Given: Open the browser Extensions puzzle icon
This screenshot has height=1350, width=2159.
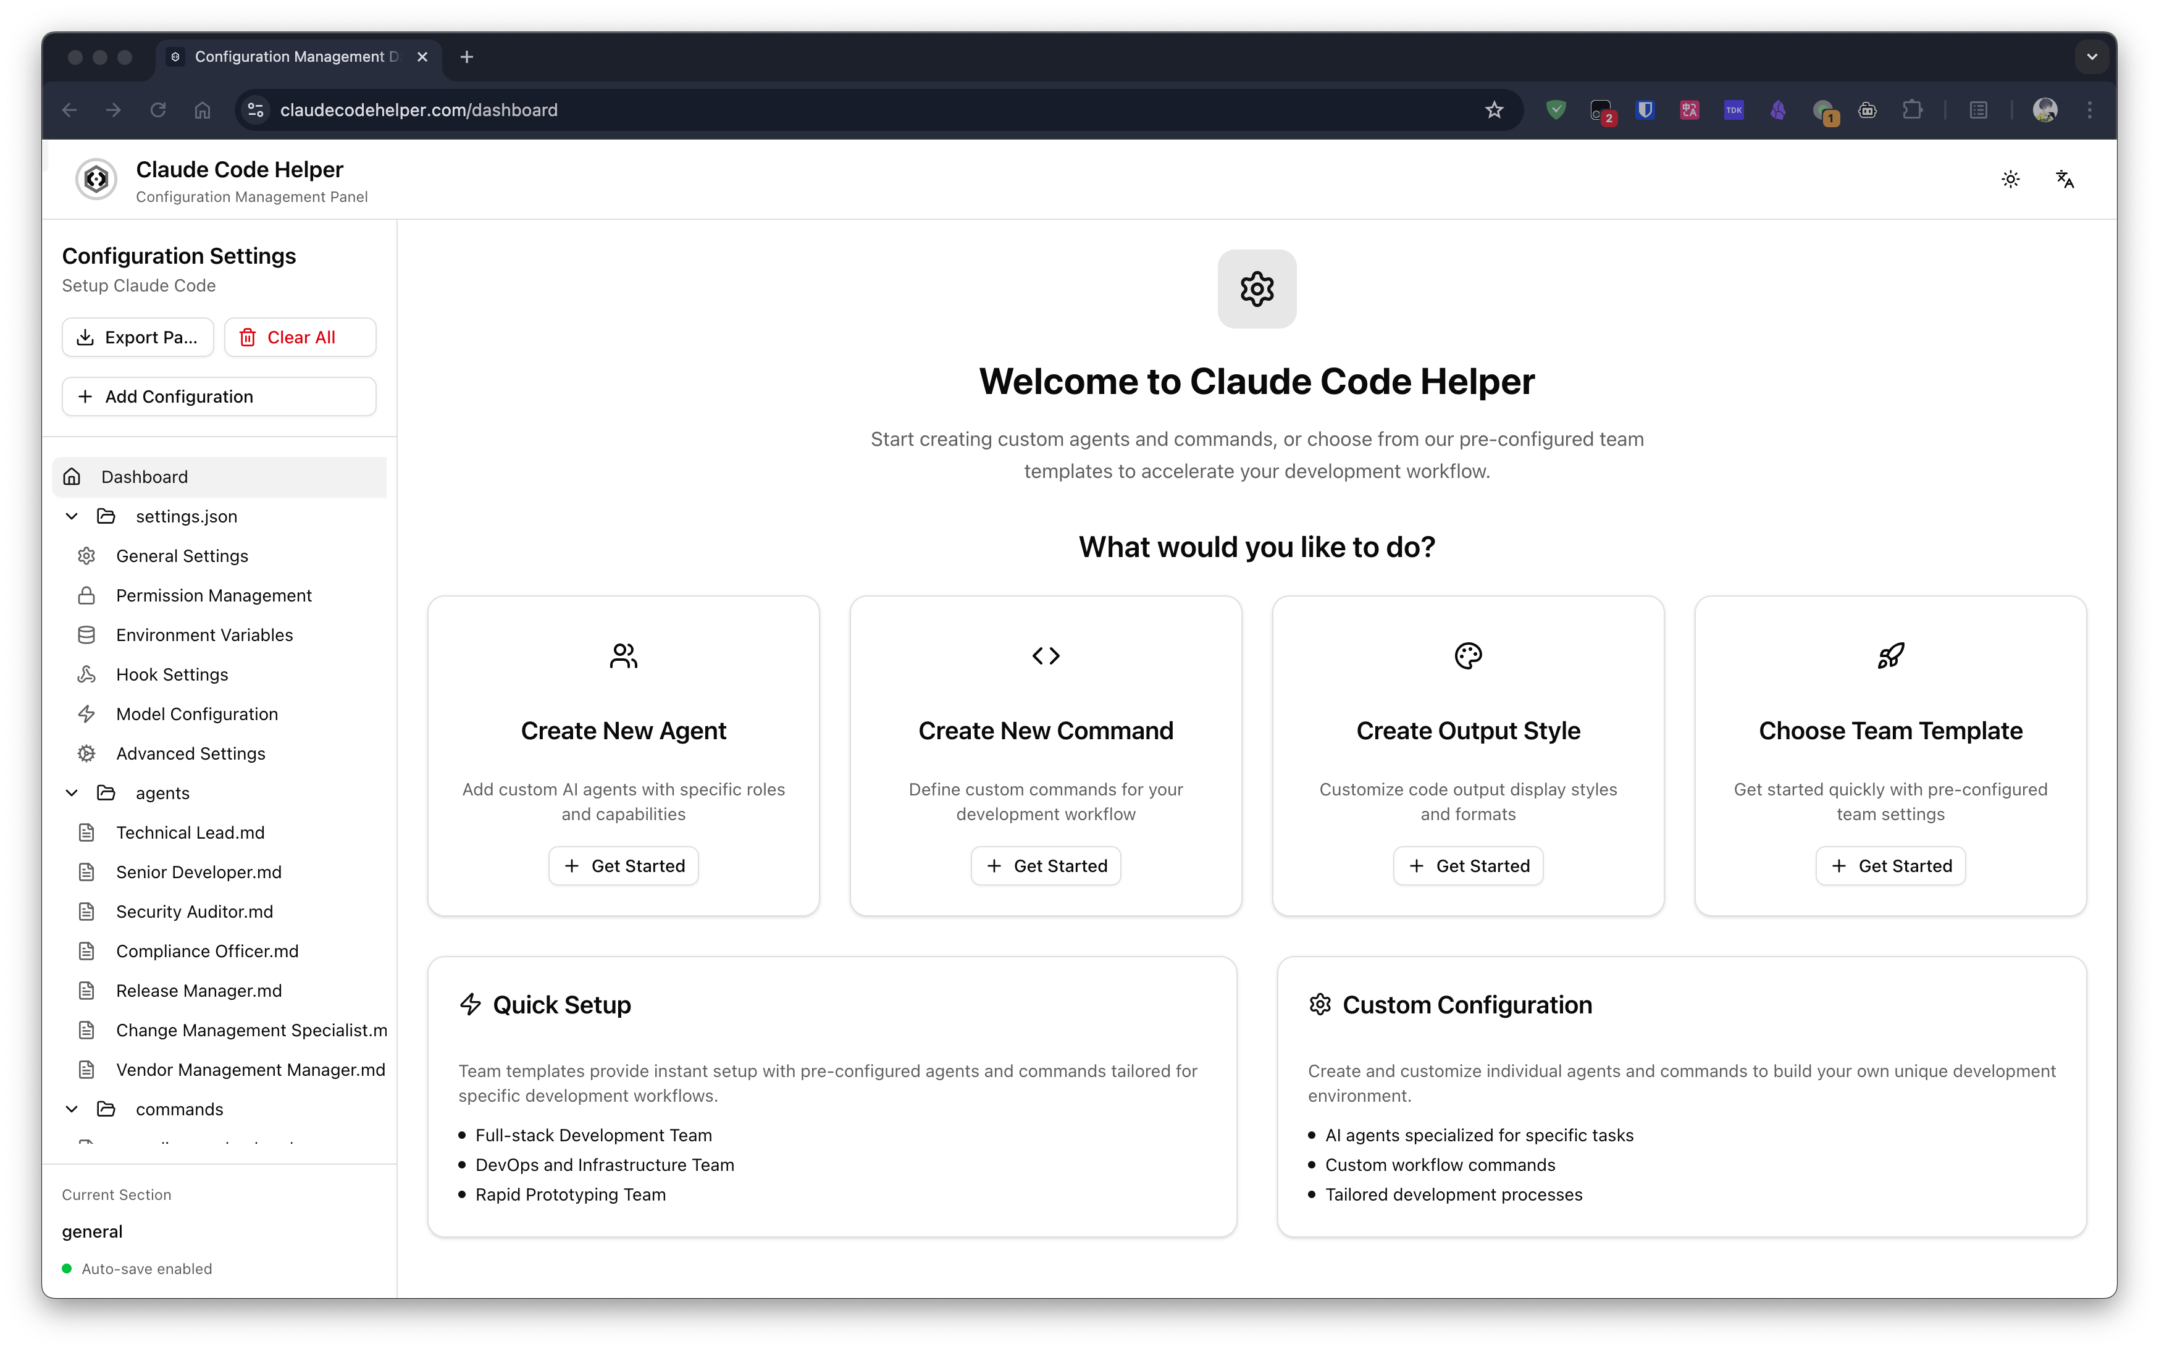Looking at the screenshot, I should (1912, 110).
